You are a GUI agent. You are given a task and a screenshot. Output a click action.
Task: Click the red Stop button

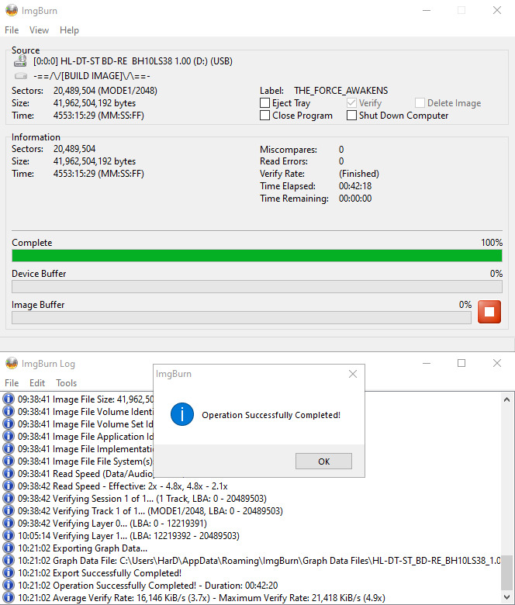click(x=489, y=311)
